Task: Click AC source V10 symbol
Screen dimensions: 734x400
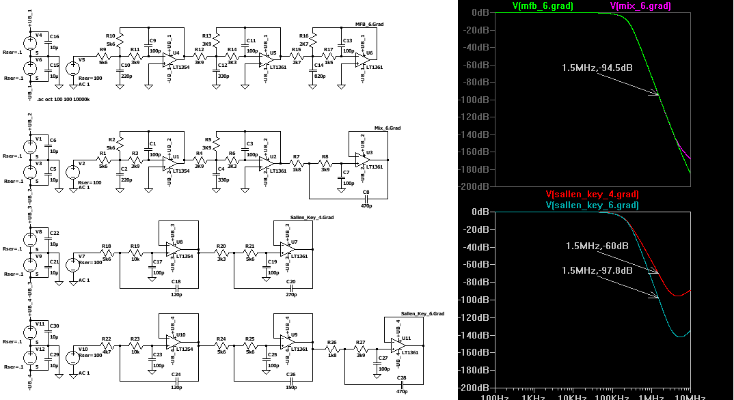Action: (x=72, y=358)
